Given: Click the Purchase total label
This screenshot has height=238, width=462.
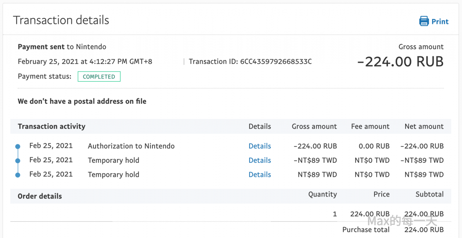Looking at the screenshot, I should pos(365,229).
